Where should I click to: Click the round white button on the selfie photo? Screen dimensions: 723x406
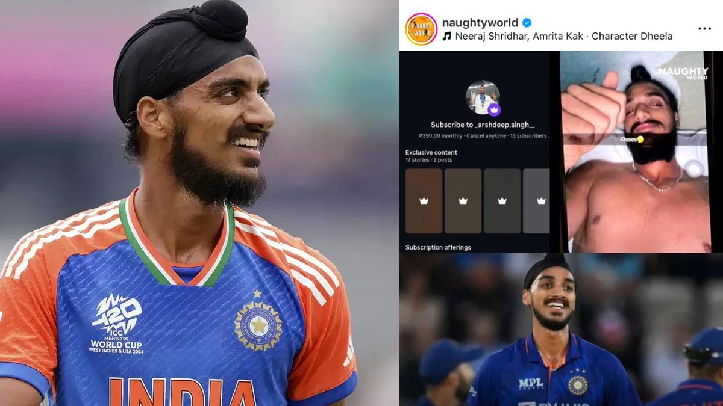[693, 169]
